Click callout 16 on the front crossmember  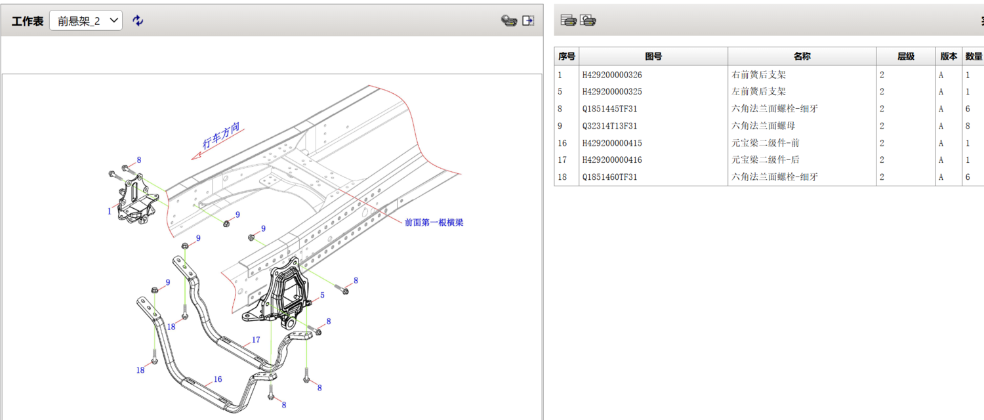(x=217, y=379)
